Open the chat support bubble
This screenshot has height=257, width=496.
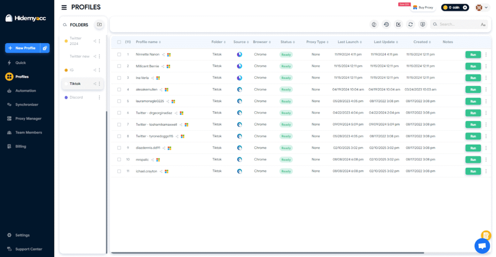click(x=482, y=246)
